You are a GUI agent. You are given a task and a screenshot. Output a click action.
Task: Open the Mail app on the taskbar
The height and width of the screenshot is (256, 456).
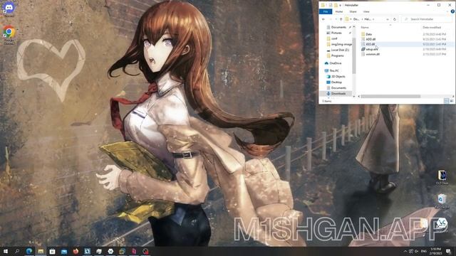(64, 251)
